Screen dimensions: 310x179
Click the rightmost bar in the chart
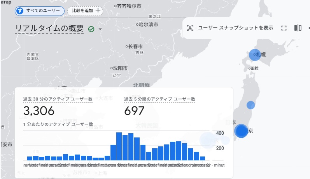click(x=202, y=158)
